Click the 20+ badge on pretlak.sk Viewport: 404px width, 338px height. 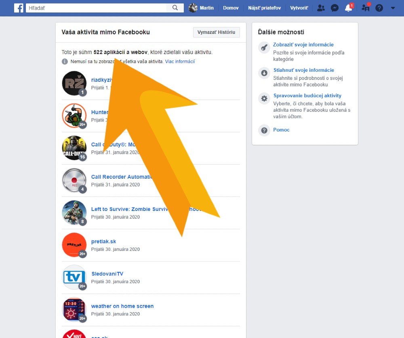click(x=82, y=254)
